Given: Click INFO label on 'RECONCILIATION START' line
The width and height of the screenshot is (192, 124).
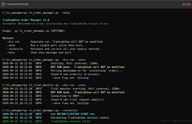Looking at the screenshot, I should click(38, 114).
